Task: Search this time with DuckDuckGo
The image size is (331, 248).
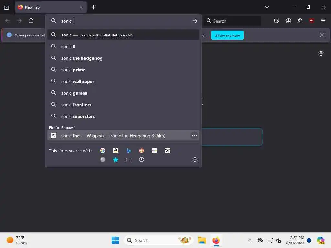Action: point(142,150)
